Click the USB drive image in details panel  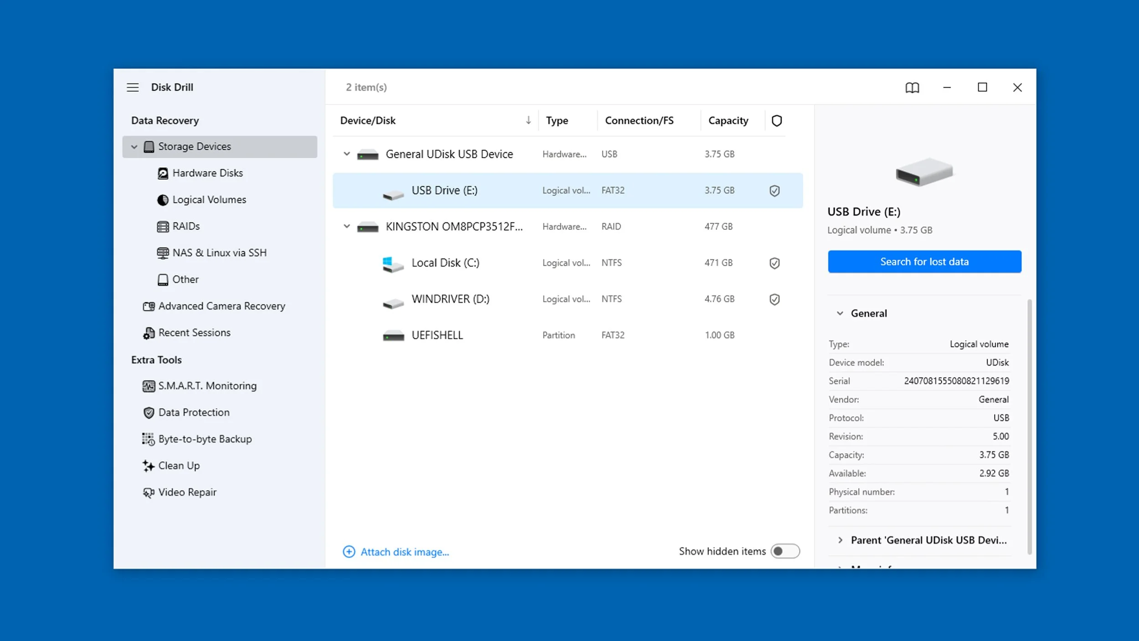coord(924,172)
